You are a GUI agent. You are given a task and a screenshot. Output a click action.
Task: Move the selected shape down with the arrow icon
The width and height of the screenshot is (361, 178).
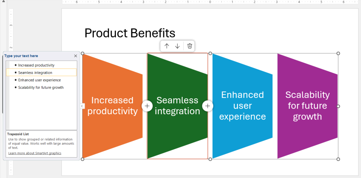tap(177, 46)
